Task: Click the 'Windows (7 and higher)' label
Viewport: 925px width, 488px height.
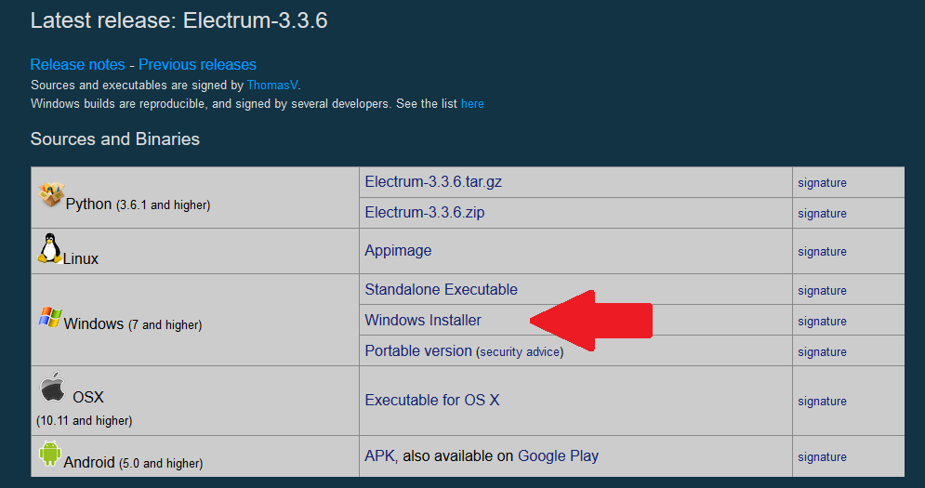Action: coord(133,324)
